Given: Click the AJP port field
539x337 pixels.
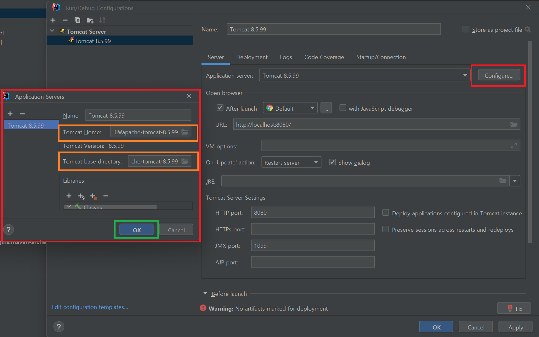Looking at the screenshot, I should click(x=313, y=262).
